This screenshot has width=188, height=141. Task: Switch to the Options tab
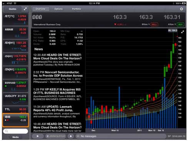point(58,9)
